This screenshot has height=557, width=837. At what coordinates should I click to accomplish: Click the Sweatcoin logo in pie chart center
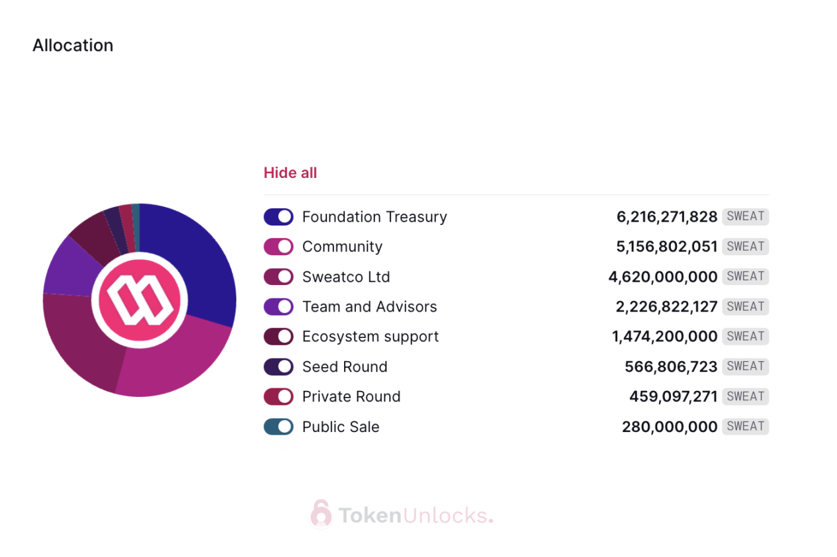coord(140,299)
